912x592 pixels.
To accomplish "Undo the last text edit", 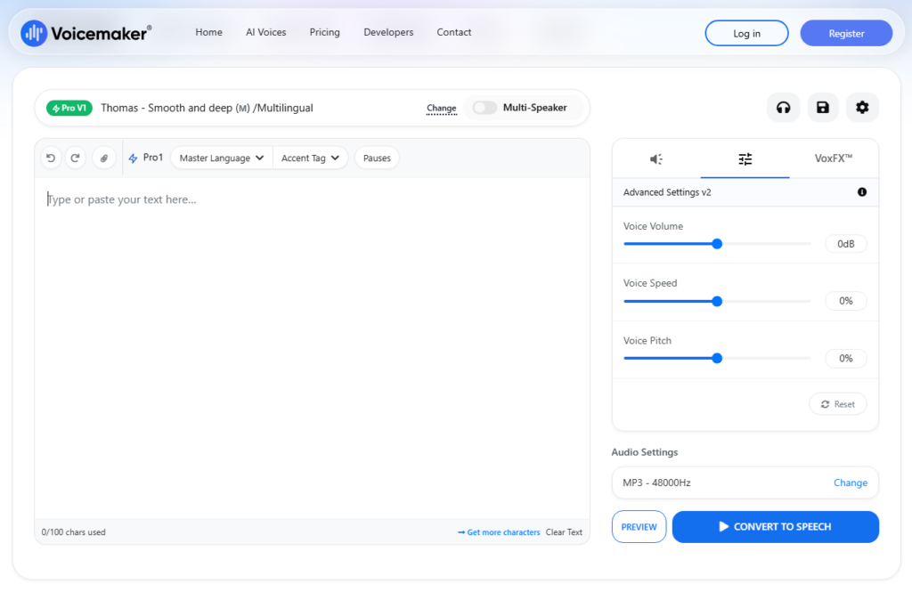I will 51,158.
